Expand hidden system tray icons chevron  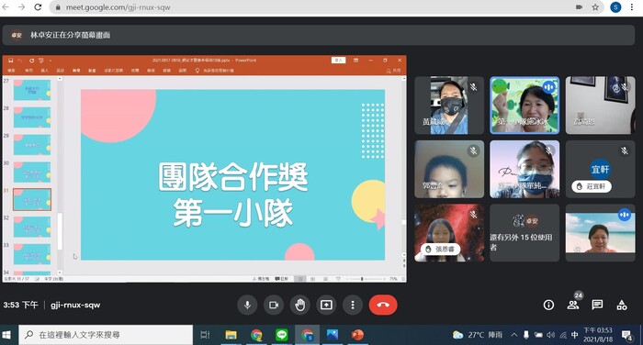513,335
